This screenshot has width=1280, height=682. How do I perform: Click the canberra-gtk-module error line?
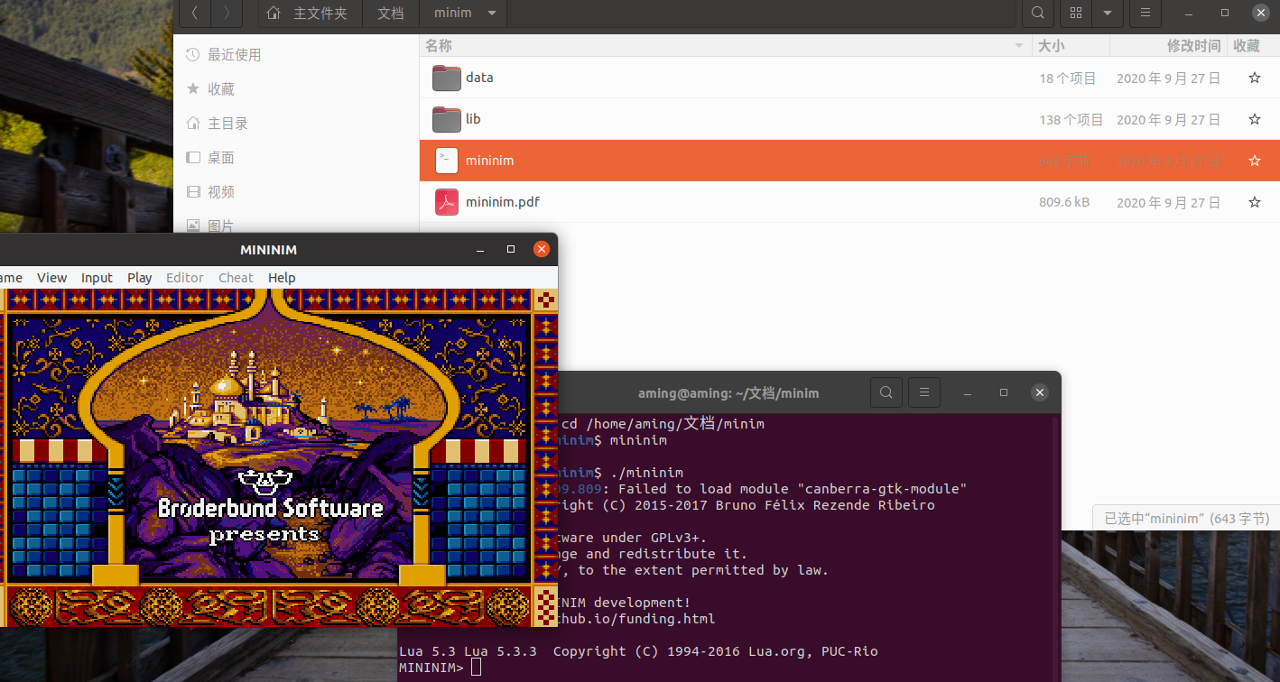(762, 489)
